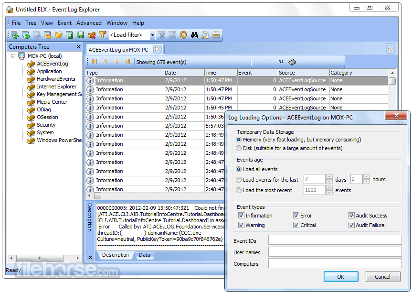Uncheck the Error event type checkbox
The width and height of the screenshot is (412, 293).
click(x=296, y=216)
